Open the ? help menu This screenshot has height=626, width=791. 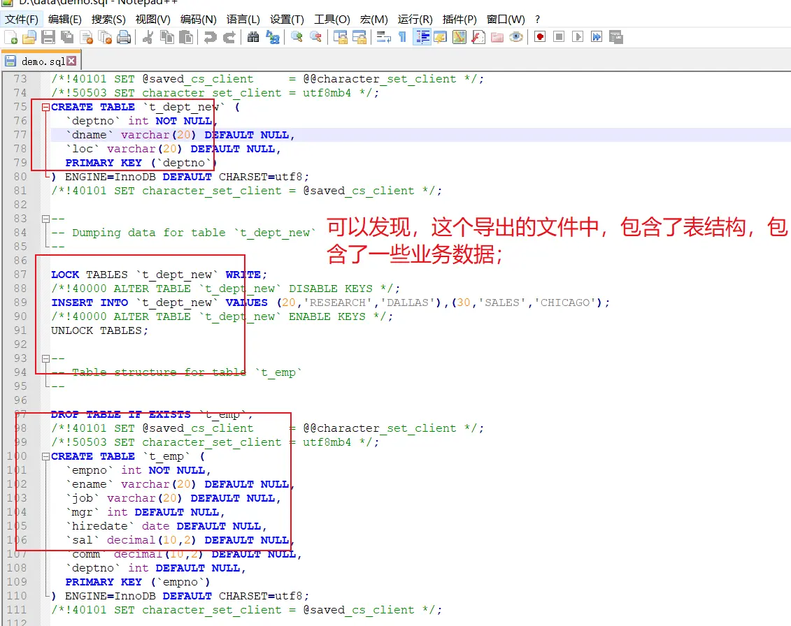tap(537, 20)
